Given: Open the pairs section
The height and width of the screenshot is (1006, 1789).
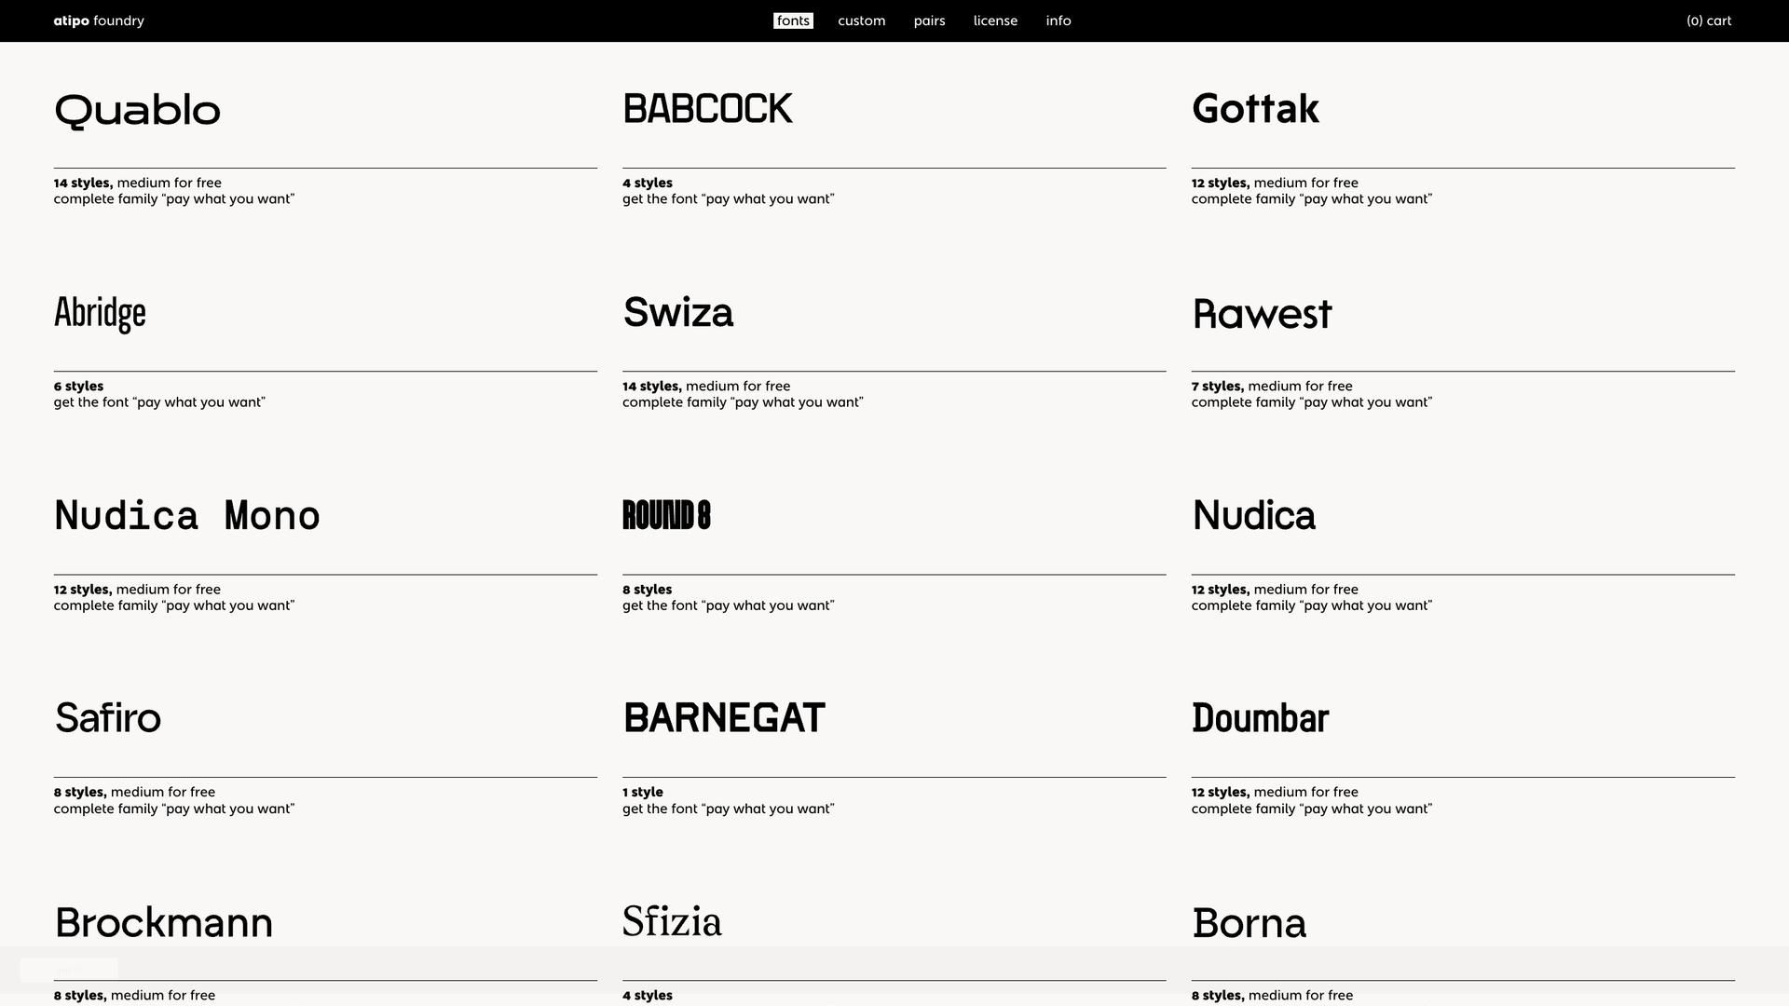Looking at the screenshot, I should click(x=928, y=20).
